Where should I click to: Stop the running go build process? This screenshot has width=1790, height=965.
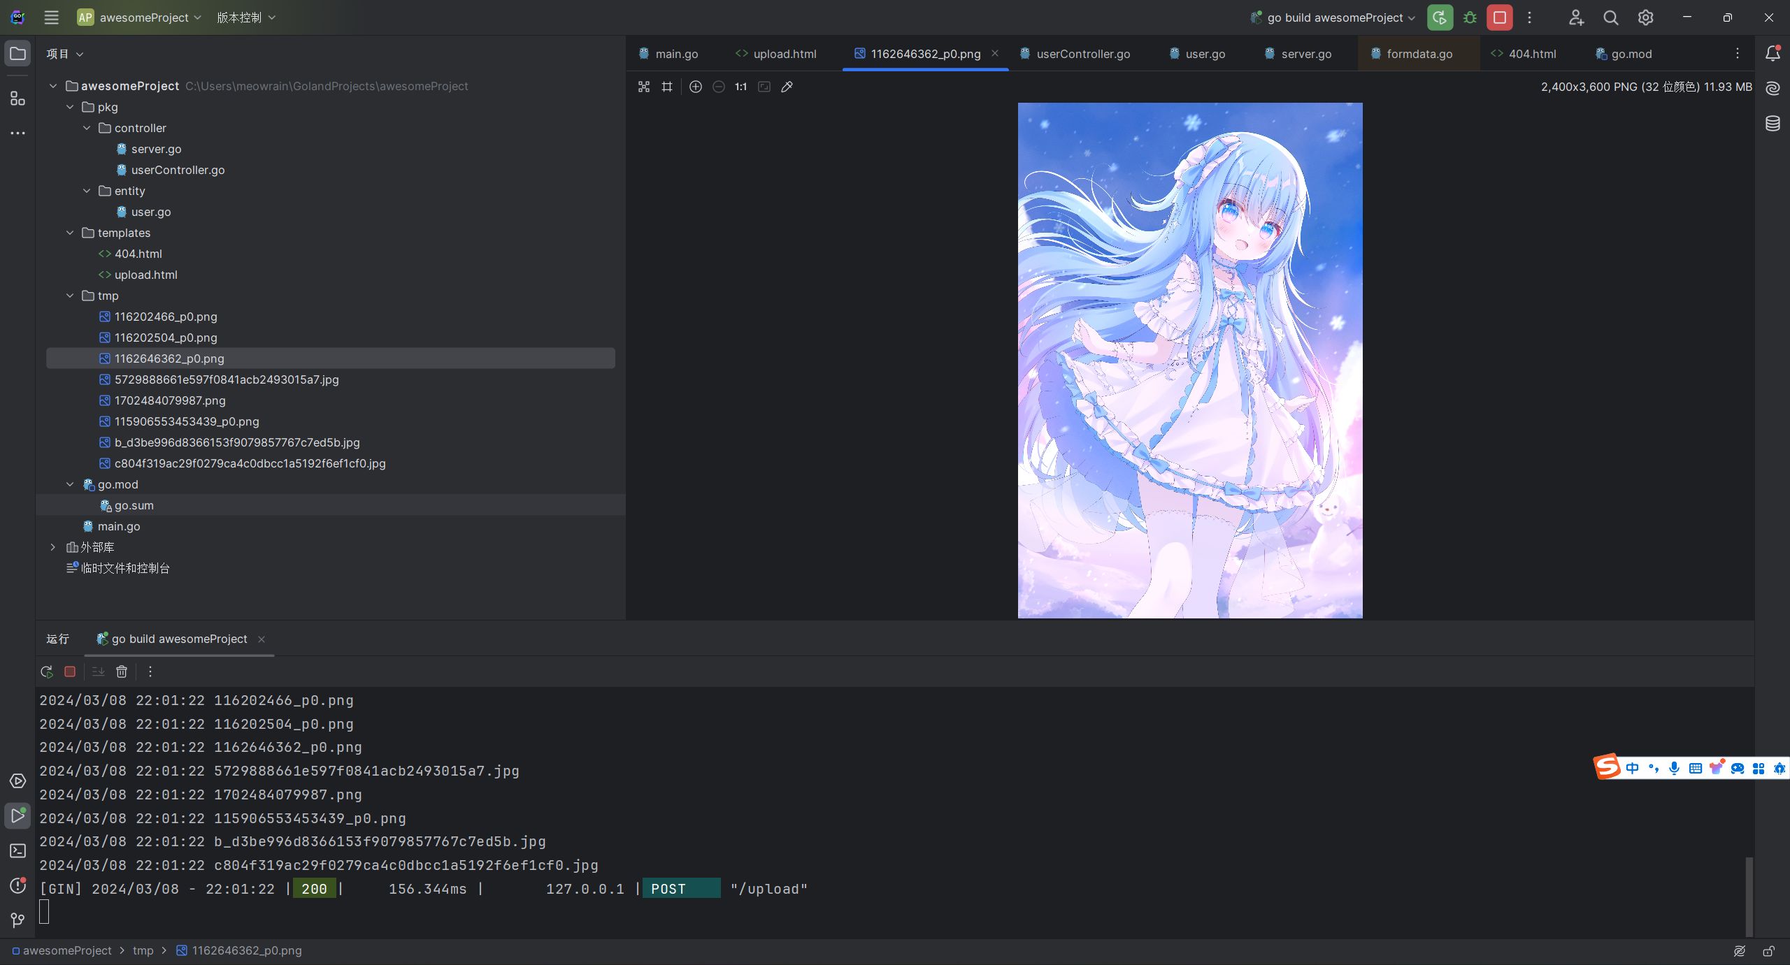pos(1499,17)
